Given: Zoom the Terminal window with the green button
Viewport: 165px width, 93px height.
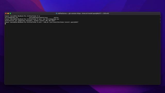Looking at the screenshot, I should point(10,13).
